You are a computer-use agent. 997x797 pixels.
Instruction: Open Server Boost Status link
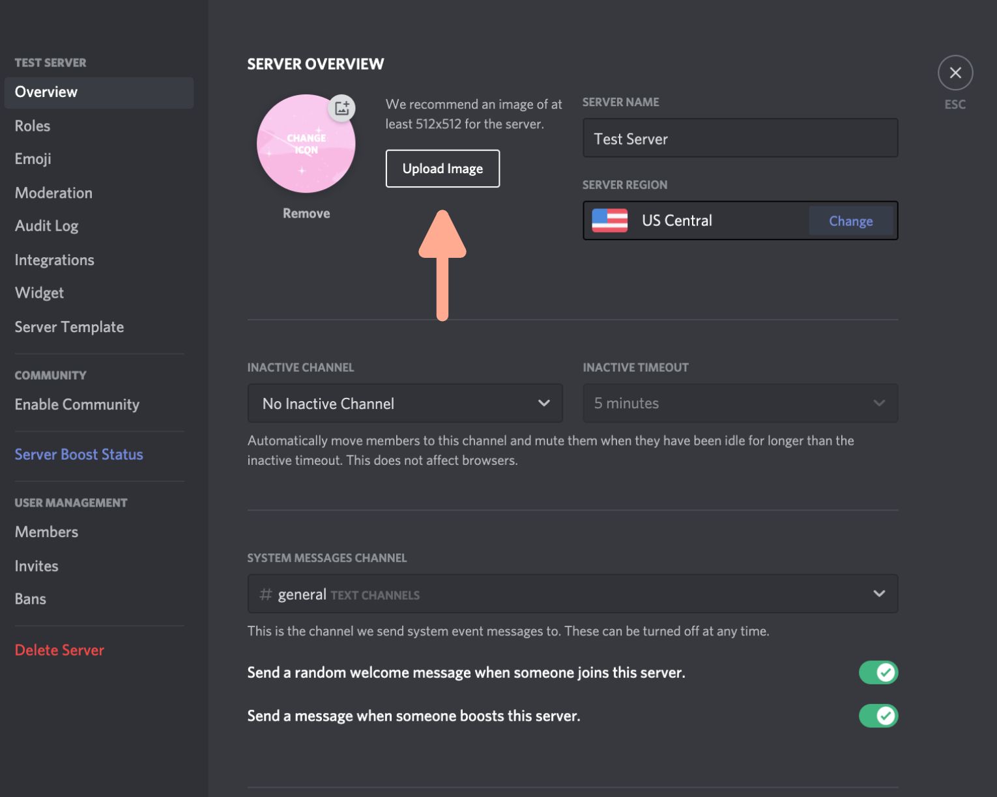click(79, 454)
